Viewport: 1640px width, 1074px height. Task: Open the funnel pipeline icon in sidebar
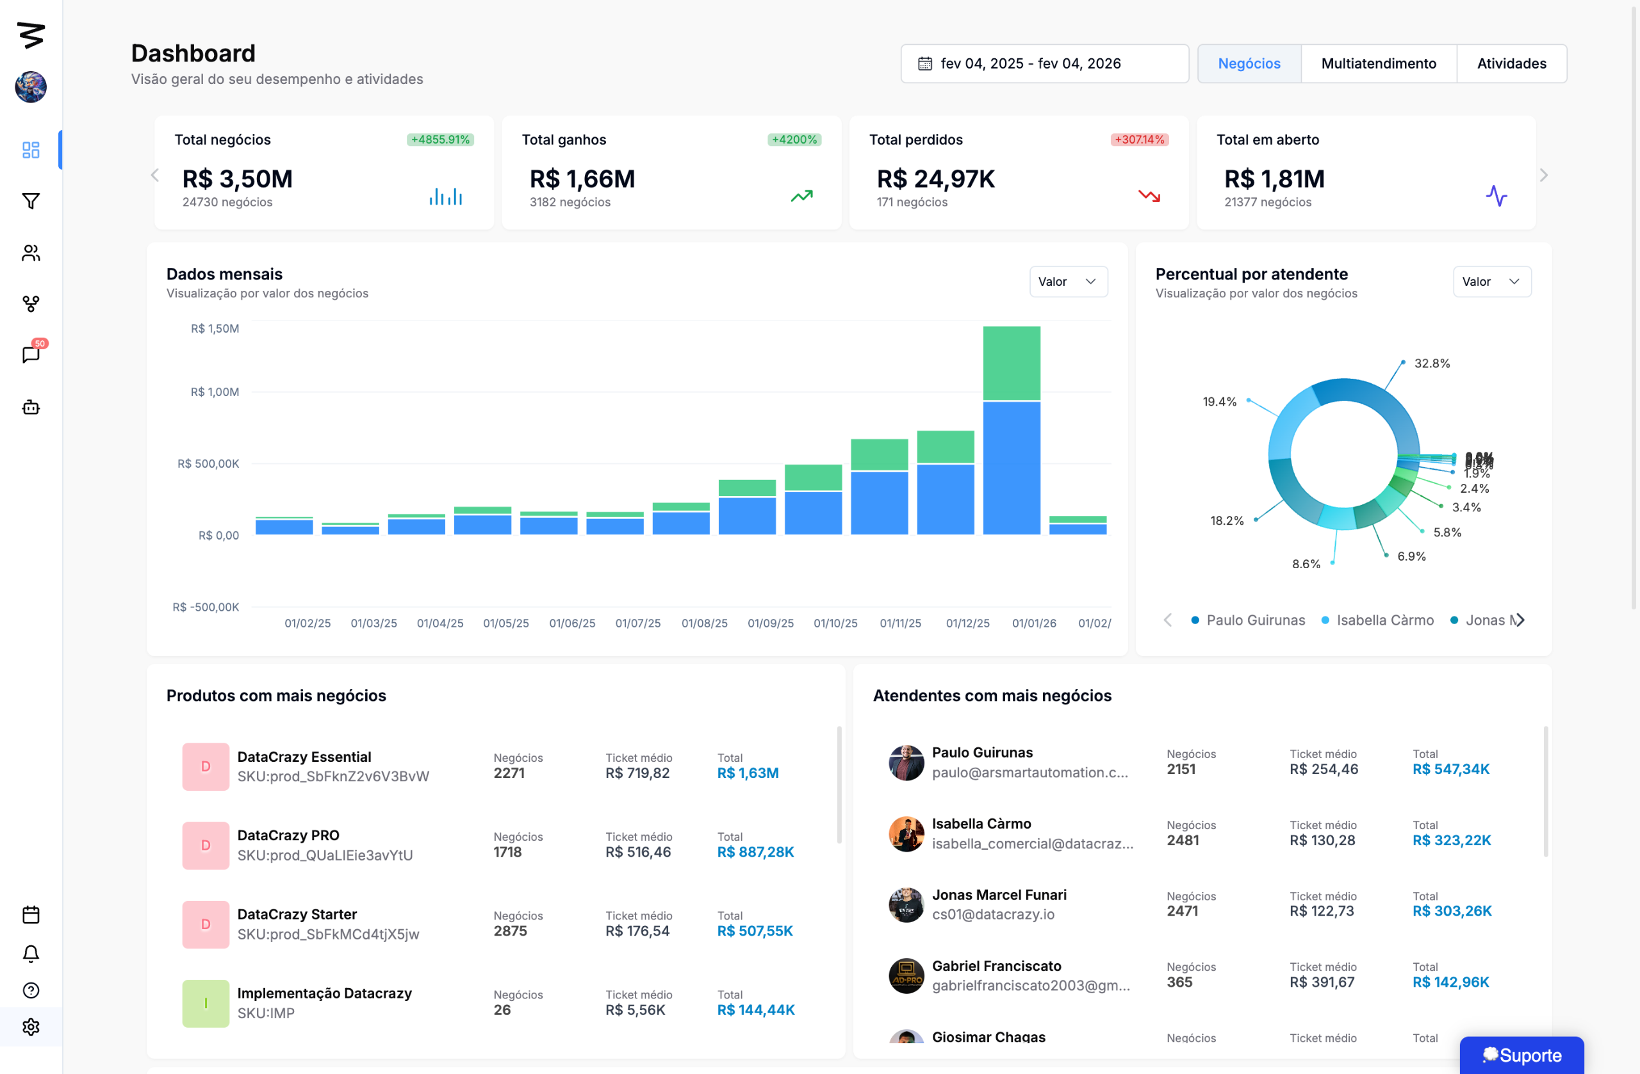pyautogui.click(x=31, y=201)
